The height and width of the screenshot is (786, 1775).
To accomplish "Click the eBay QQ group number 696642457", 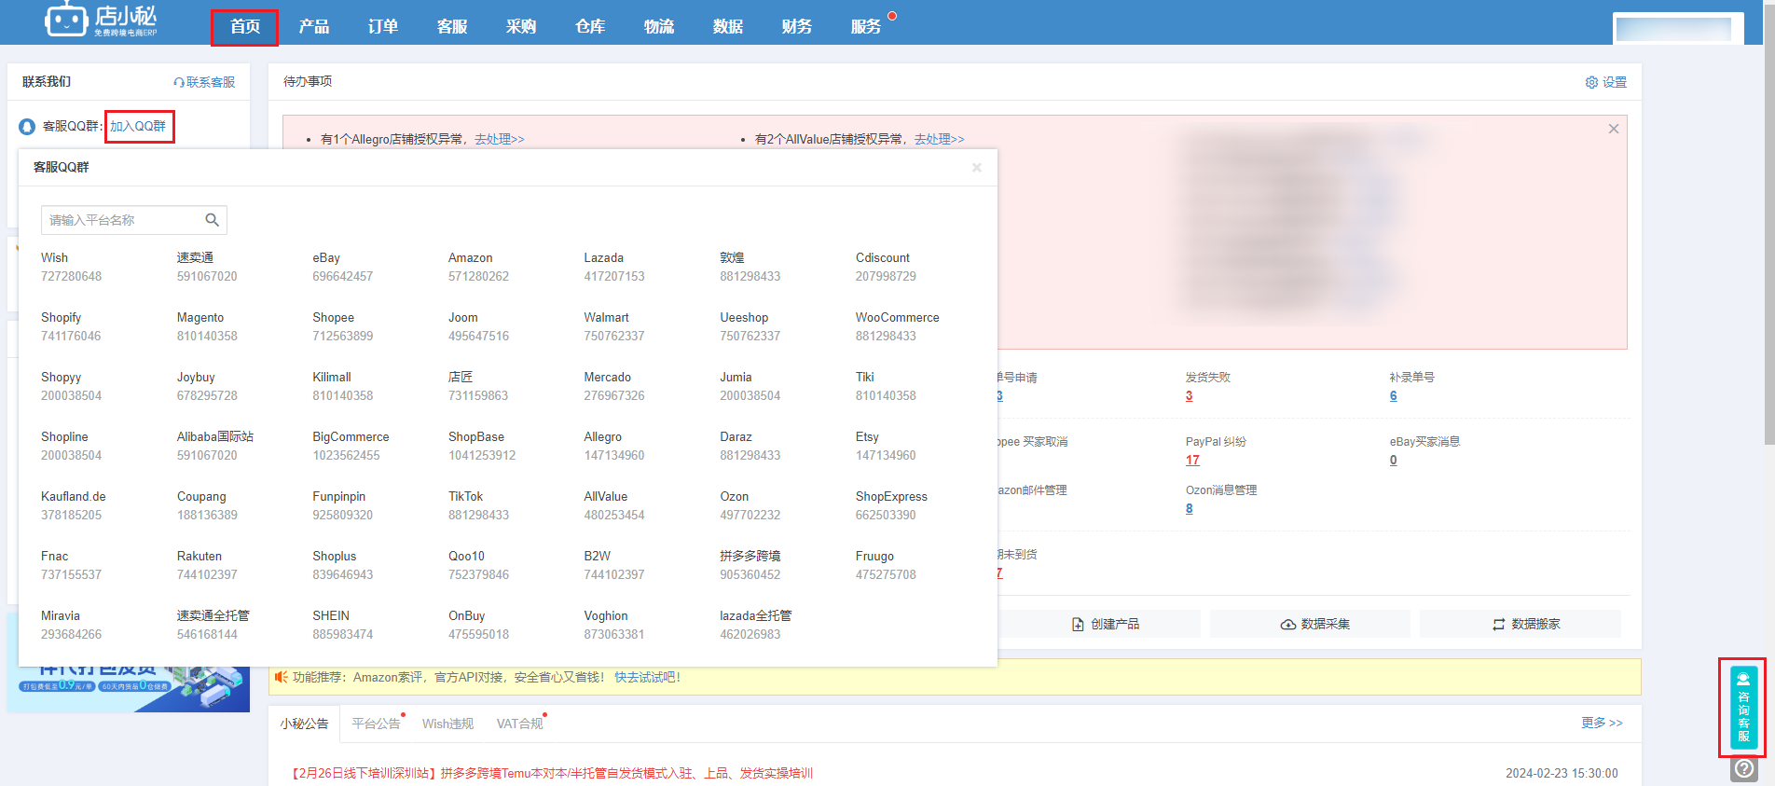I will click(343, 277).
